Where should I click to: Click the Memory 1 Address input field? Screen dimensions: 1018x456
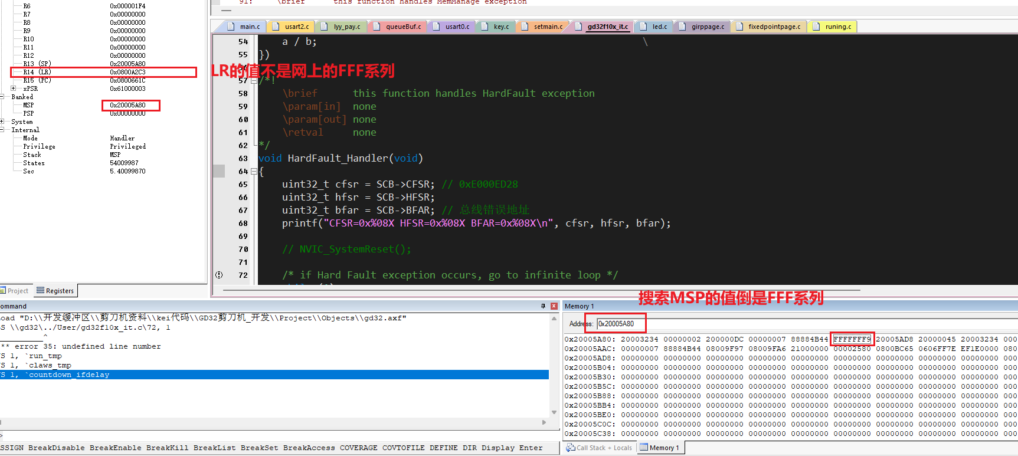[621, 324]
